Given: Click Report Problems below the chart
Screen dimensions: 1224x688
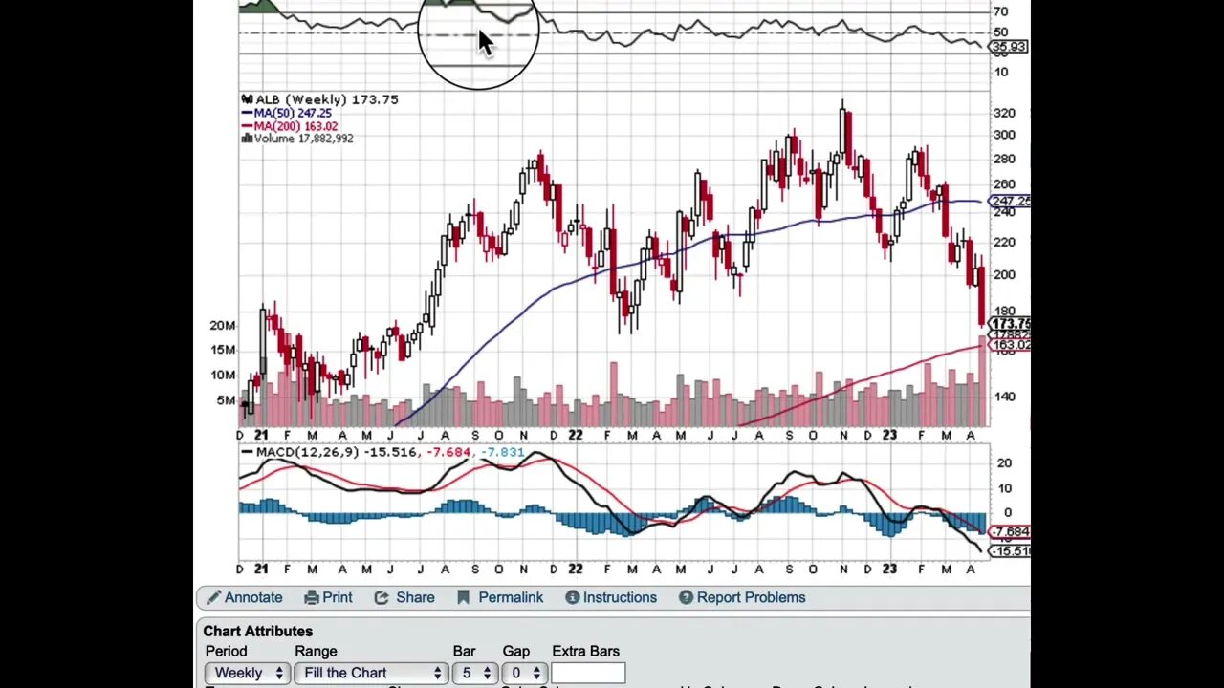Looking at the screenshot, I should (x=742, y=597).
